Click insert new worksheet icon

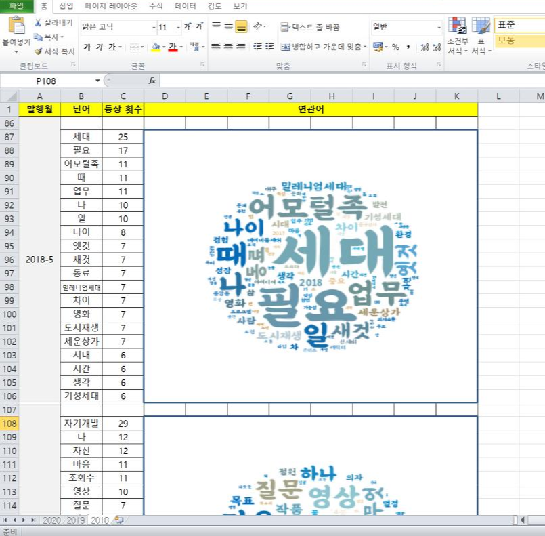click(119, 520)
